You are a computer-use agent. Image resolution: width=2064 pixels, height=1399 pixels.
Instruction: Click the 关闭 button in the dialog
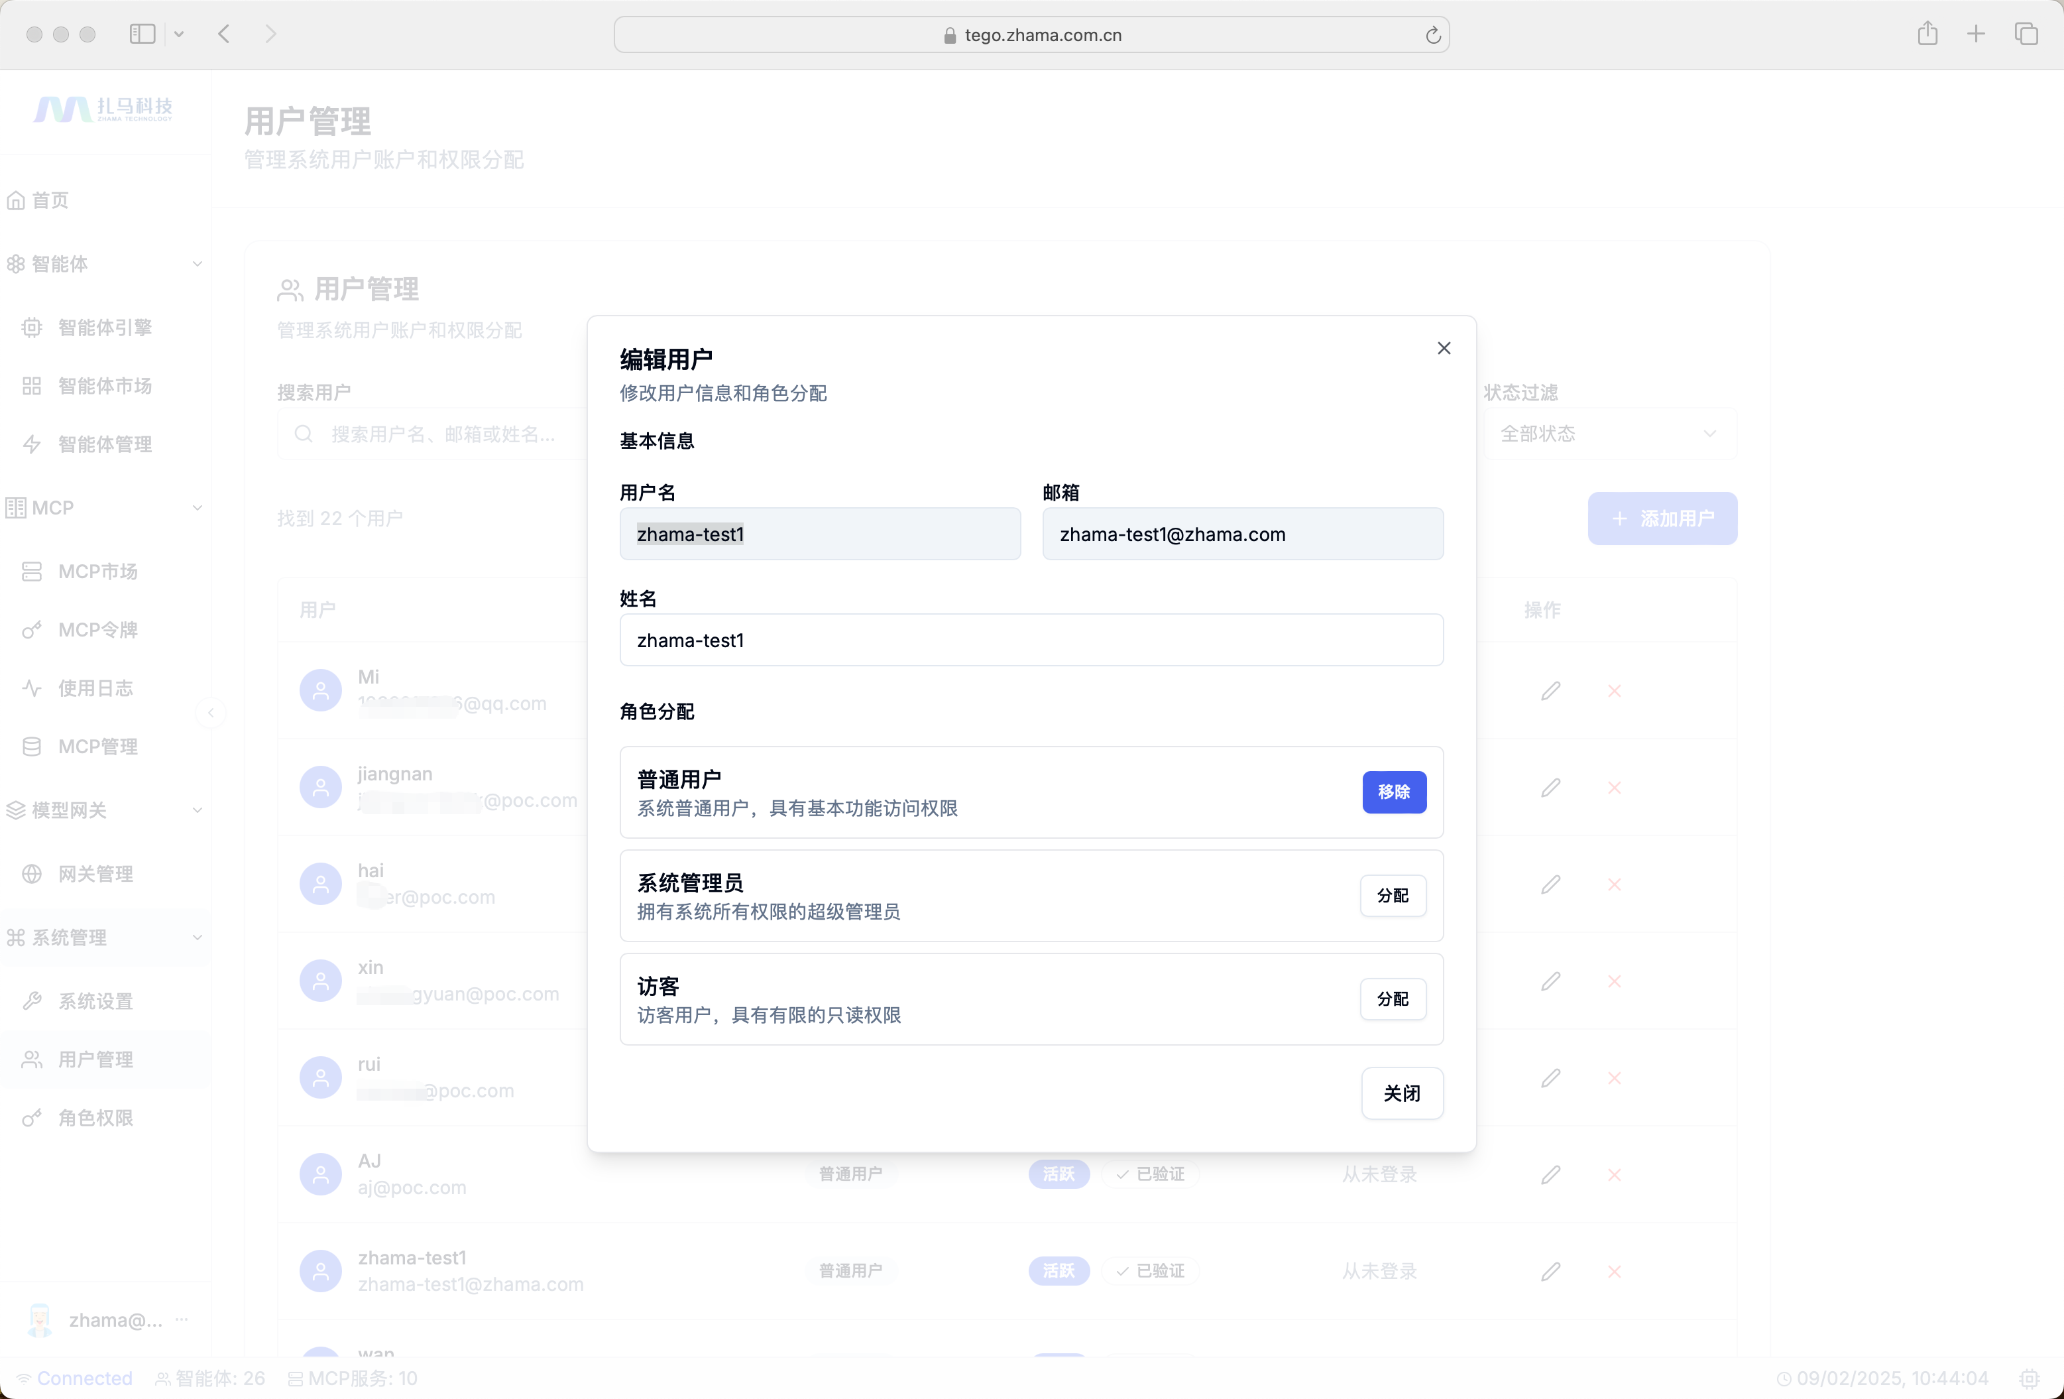1401,1093
